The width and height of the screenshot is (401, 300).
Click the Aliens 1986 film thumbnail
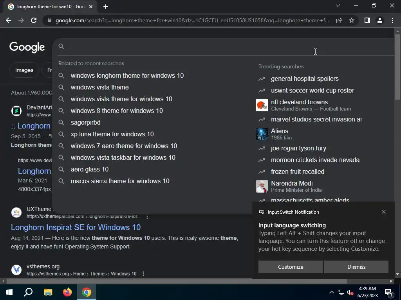262,134
